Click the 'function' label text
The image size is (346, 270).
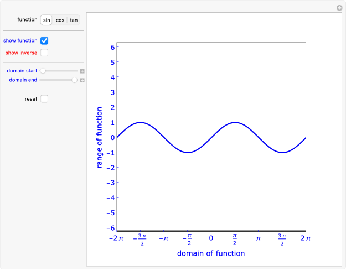[x=27, y=19]
